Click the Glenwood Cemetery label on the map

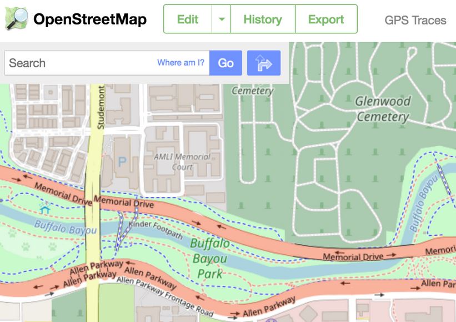[x=383, y=109]
